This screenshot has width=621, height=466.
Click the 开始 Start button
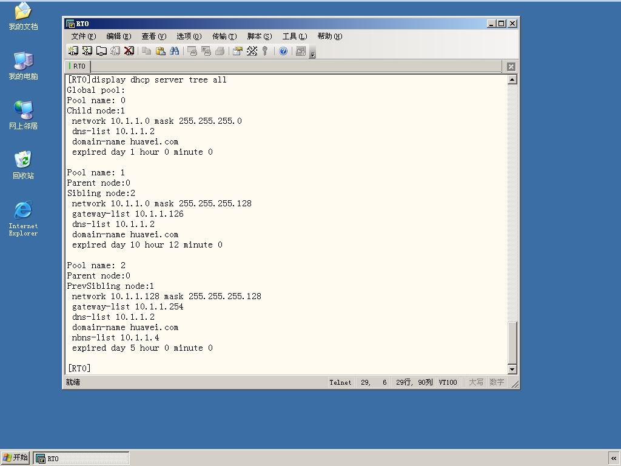click(x=15, y=458)
